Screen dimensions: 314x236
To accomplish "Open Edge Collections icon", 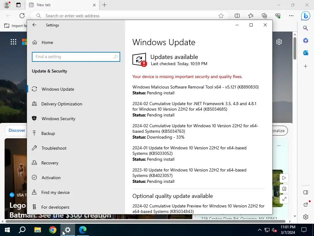I will click(264, 16).
